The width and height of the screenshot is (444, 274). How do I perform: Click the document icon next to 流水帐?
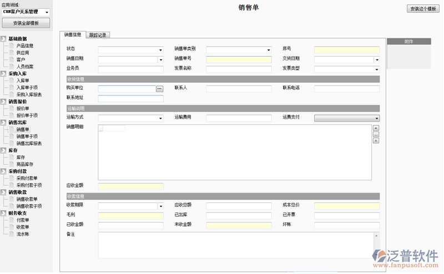click(x=12, y=234)
